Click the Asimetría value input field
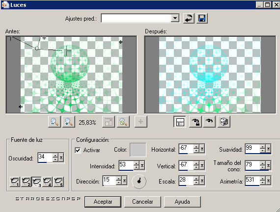Screen dimensions: 280x212 click(x=252, y=181)
